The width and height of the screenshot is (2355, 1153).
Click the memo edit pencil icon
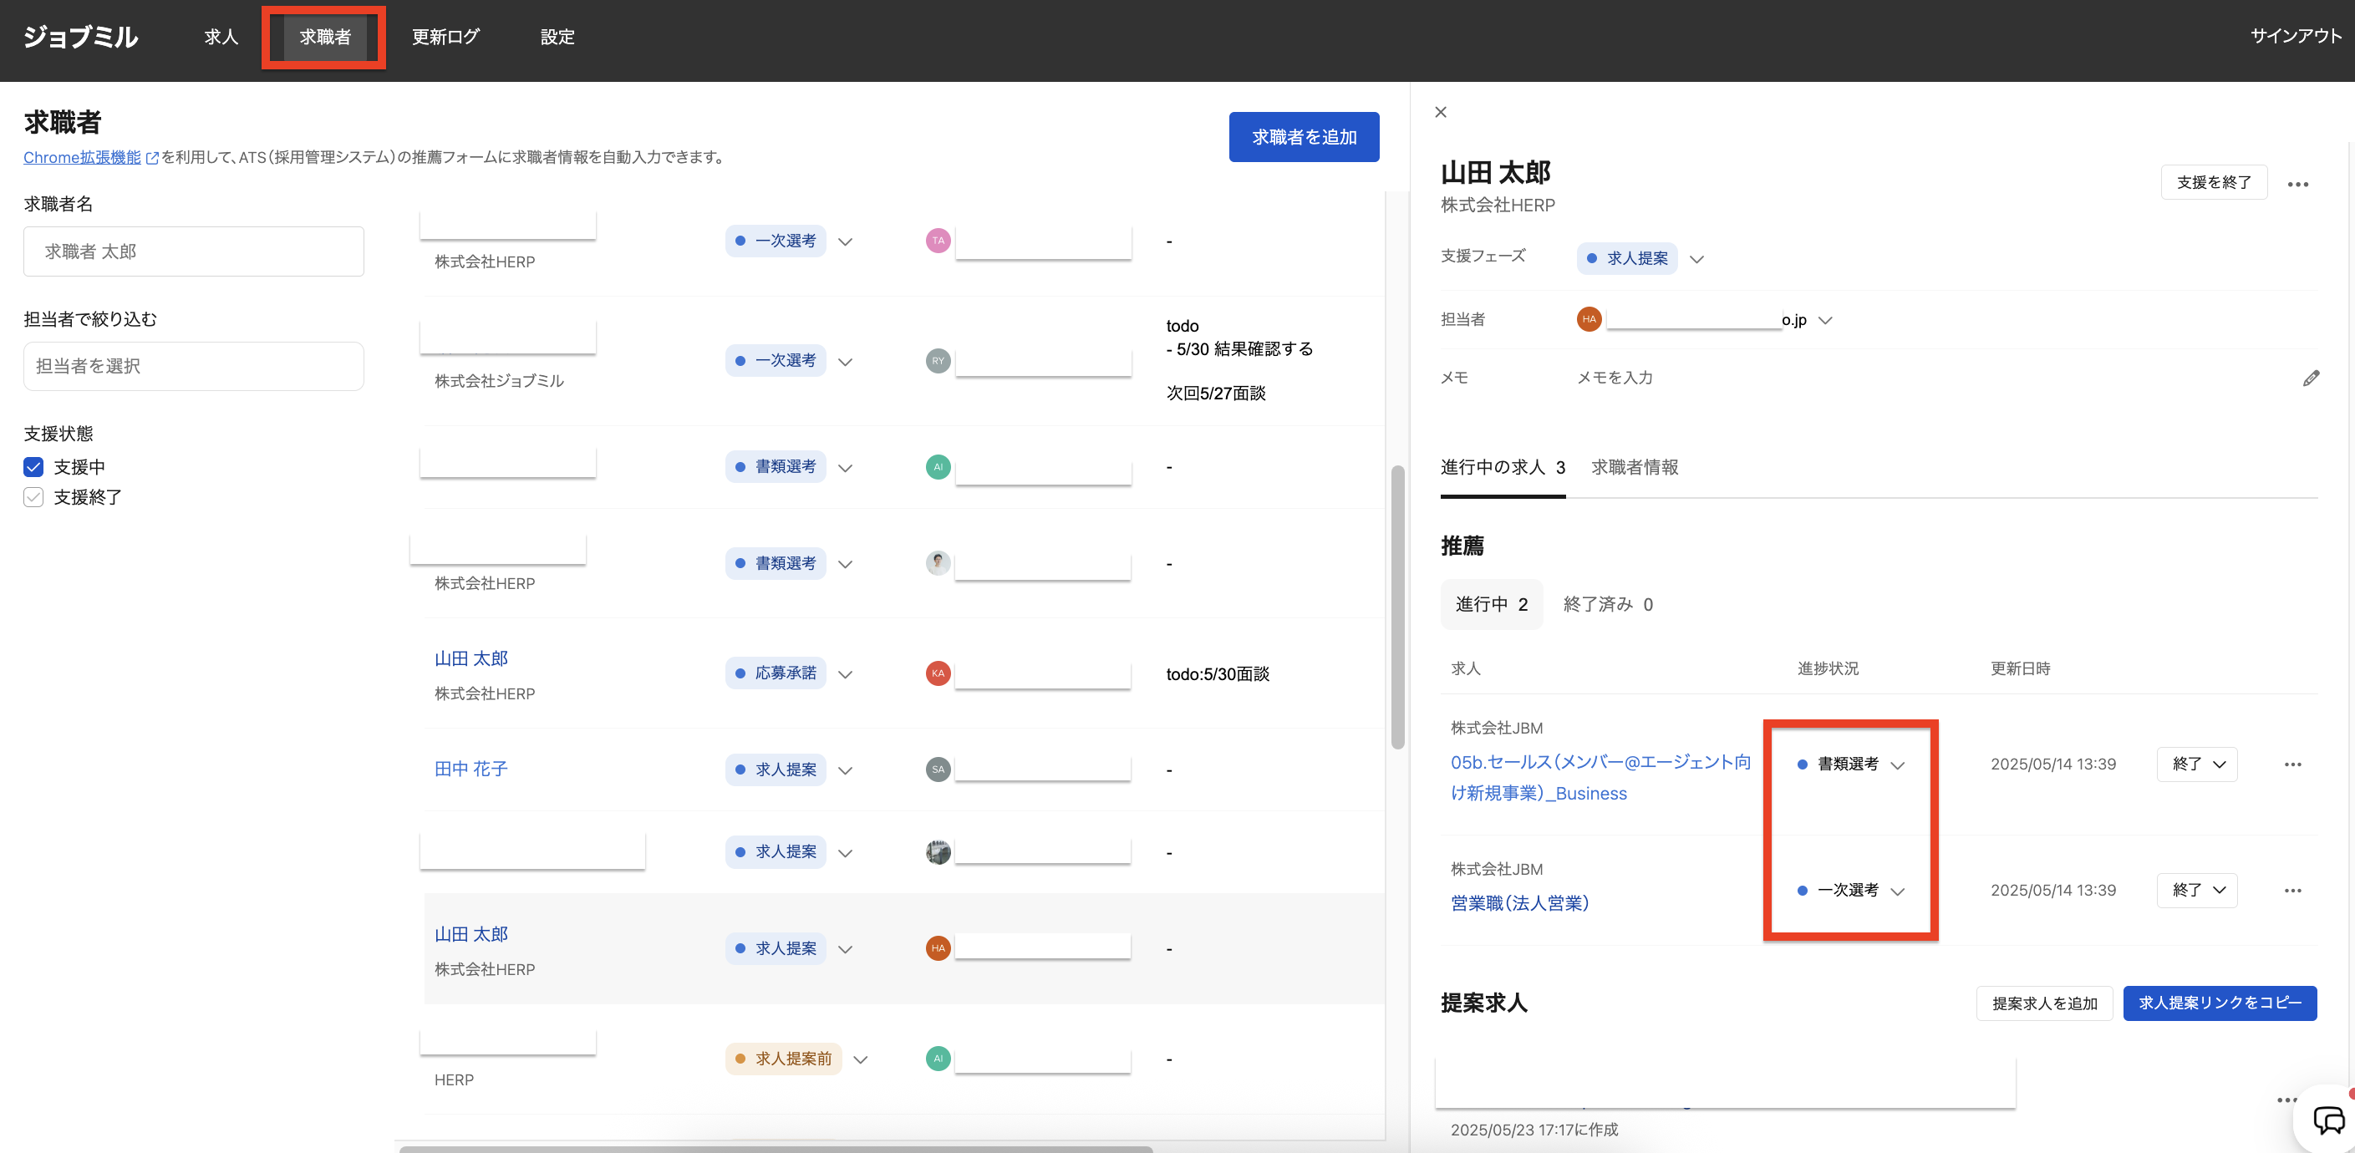click(2310, 378)
